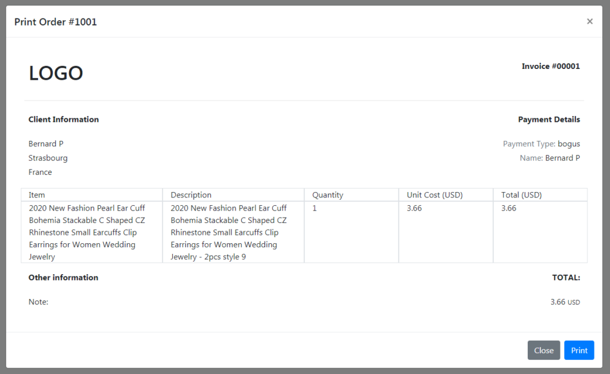Click the city Strasbourg
The image size is (610, 374).
tap(48, 158)
